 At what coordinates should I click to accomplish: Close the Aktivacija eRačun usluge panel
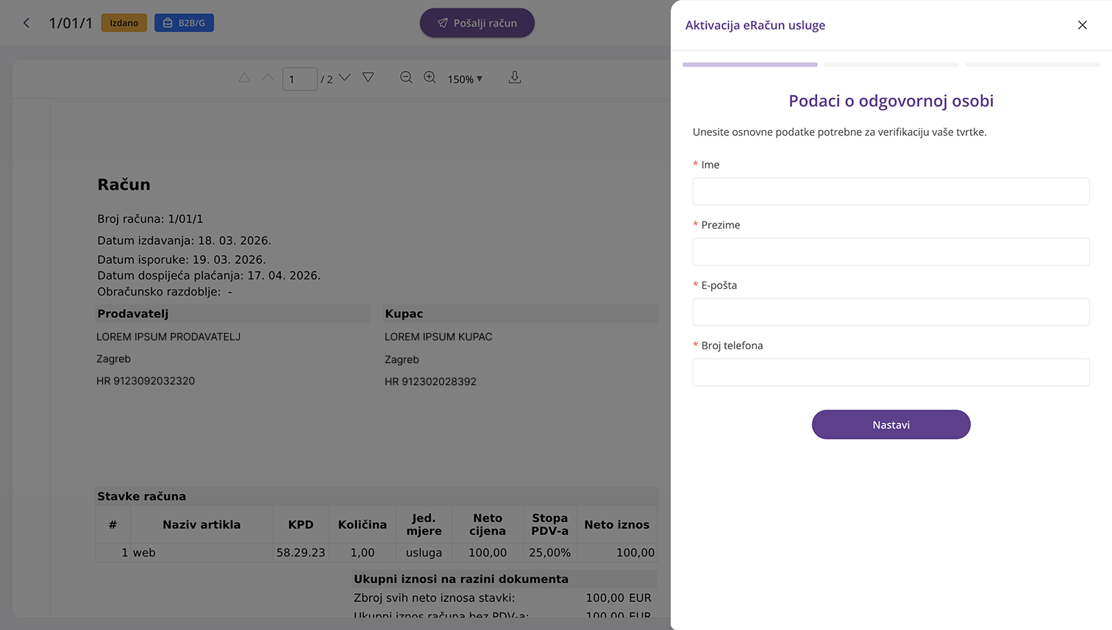1082,25
